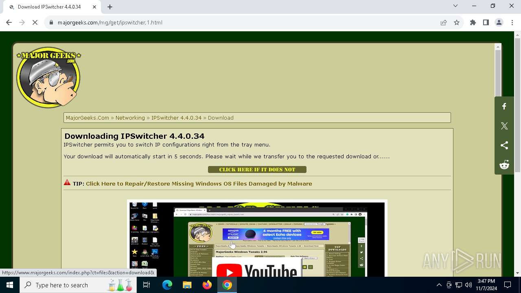Click the inner page scrollbar up arrow
Screen dimensions: 521x293
498,47
